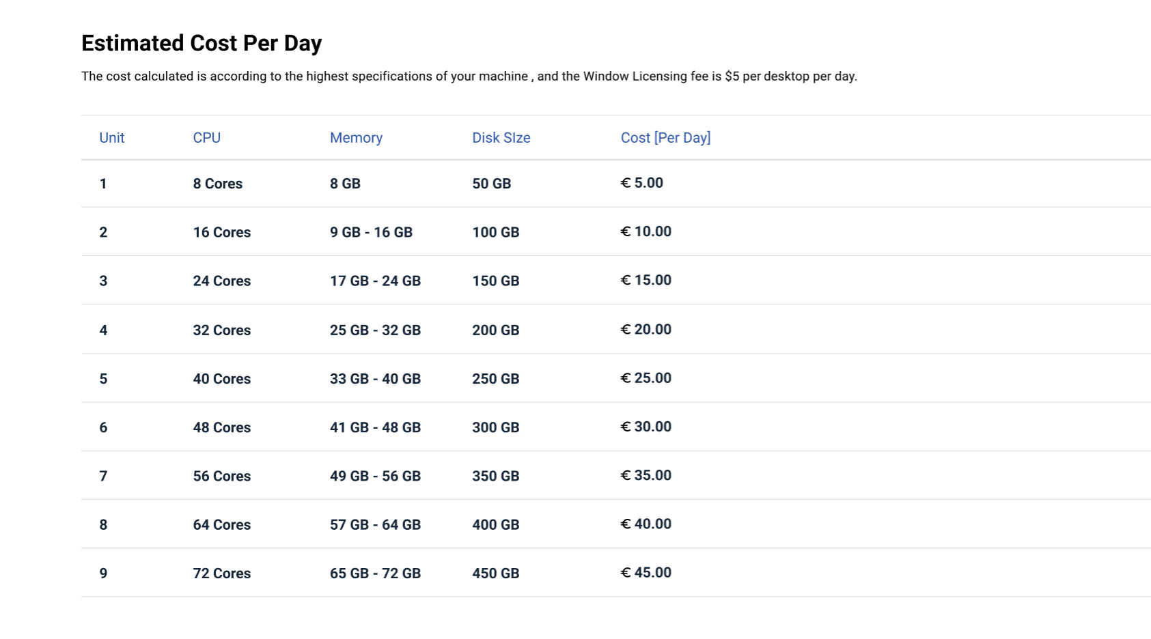Pick the 150 GB disk size cell
The width and height of the screenshot is (1151, 639).
pyautogui.click(x=496, y=281)
